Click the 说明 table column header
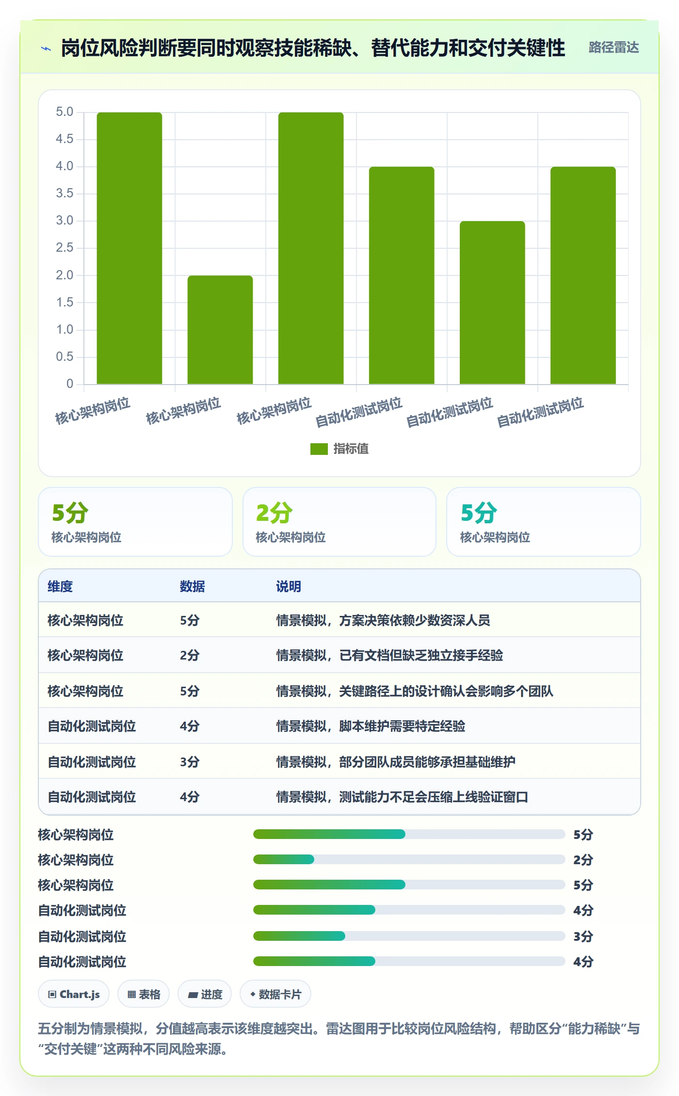 (289, 586)
